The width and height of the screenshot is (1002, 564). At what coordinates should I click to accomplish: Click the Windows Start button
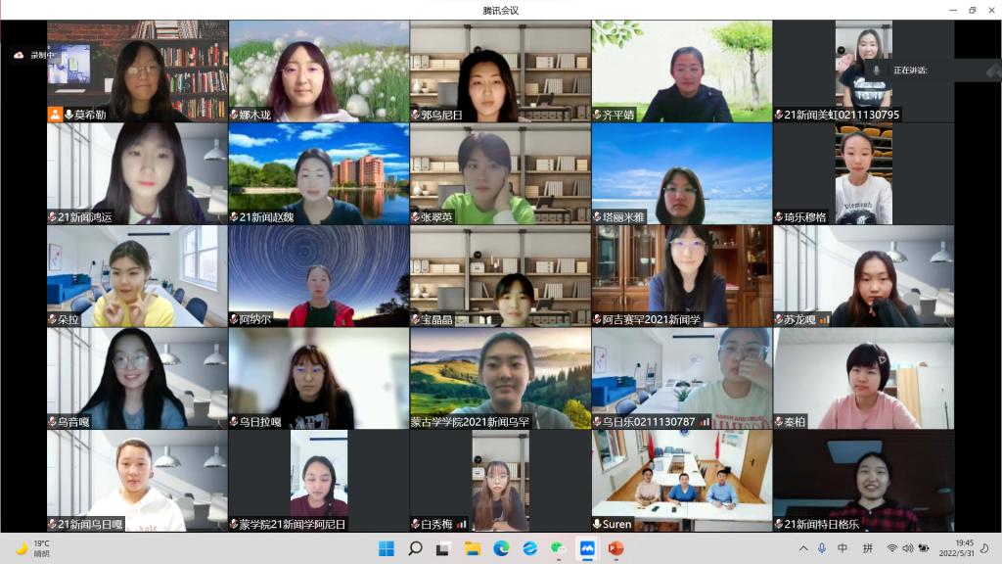(x=387, y=548)
